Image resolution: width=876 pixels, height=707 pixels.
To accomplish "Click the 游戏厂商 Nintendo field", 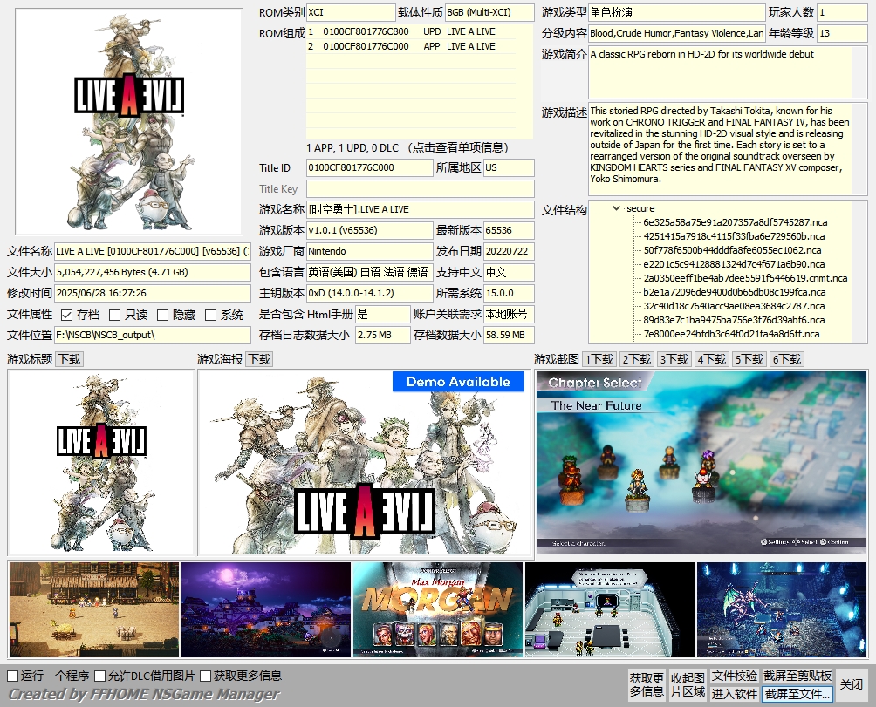I will [x=370, y=252].
